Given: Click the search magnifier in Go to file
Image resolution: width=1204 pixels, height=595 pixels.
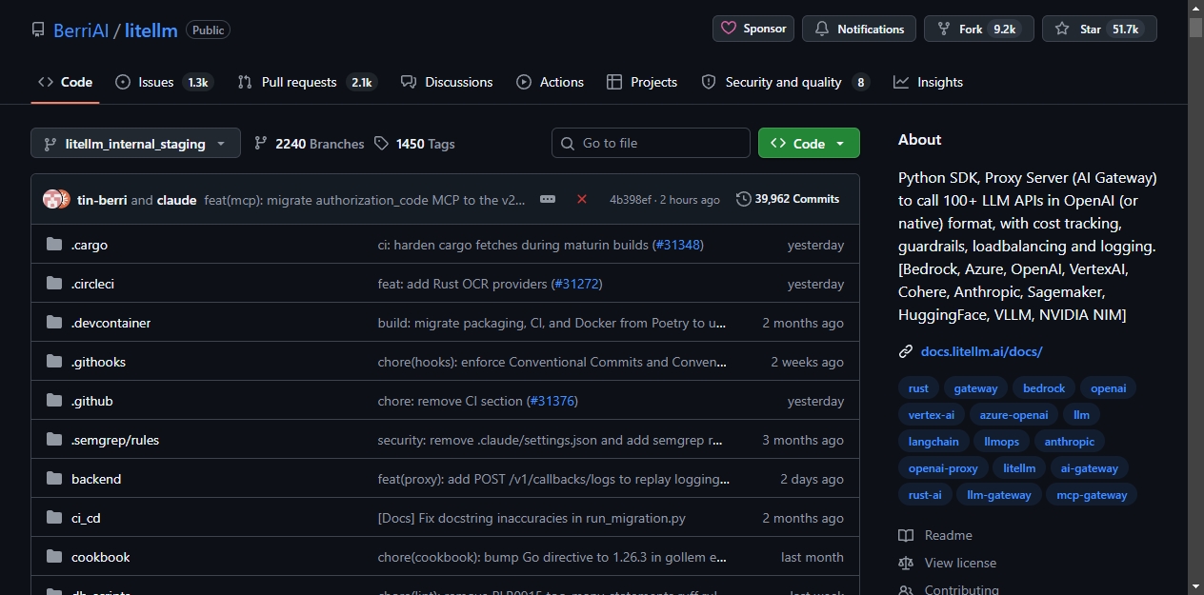Looking at the screenshot, I should point(568,143).
